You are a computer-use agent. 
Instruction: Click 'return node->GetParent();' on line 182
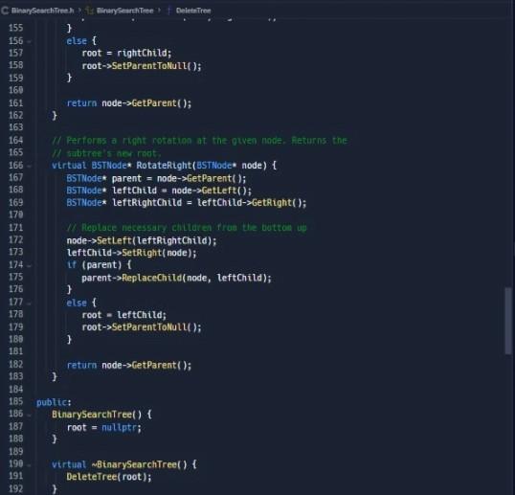(x=129, y=365)
